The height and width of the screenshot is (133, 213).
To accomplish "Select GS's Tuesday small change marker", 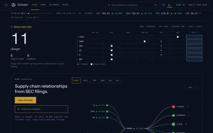I will click(161, 50).
